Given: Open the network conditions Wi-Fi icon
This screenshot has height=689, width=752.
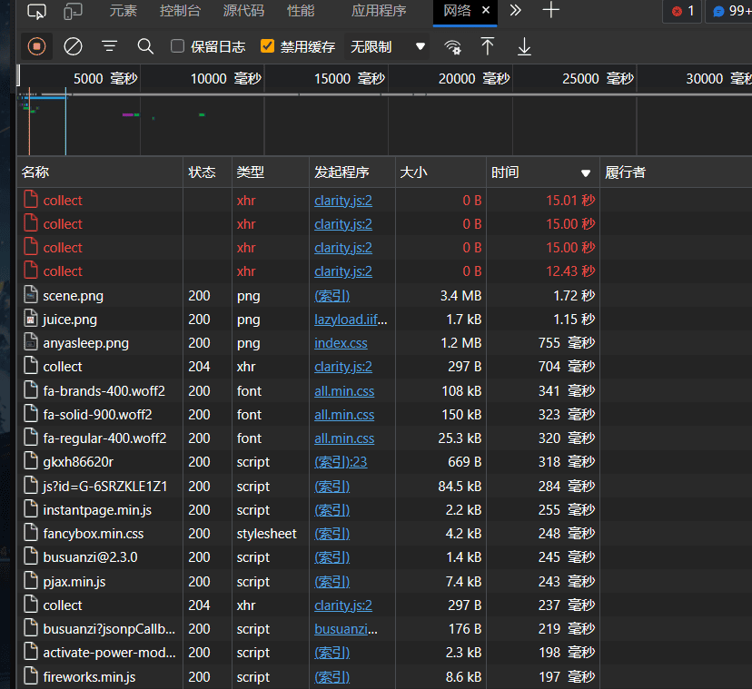Looking at the screenshot, I should 452,46.
